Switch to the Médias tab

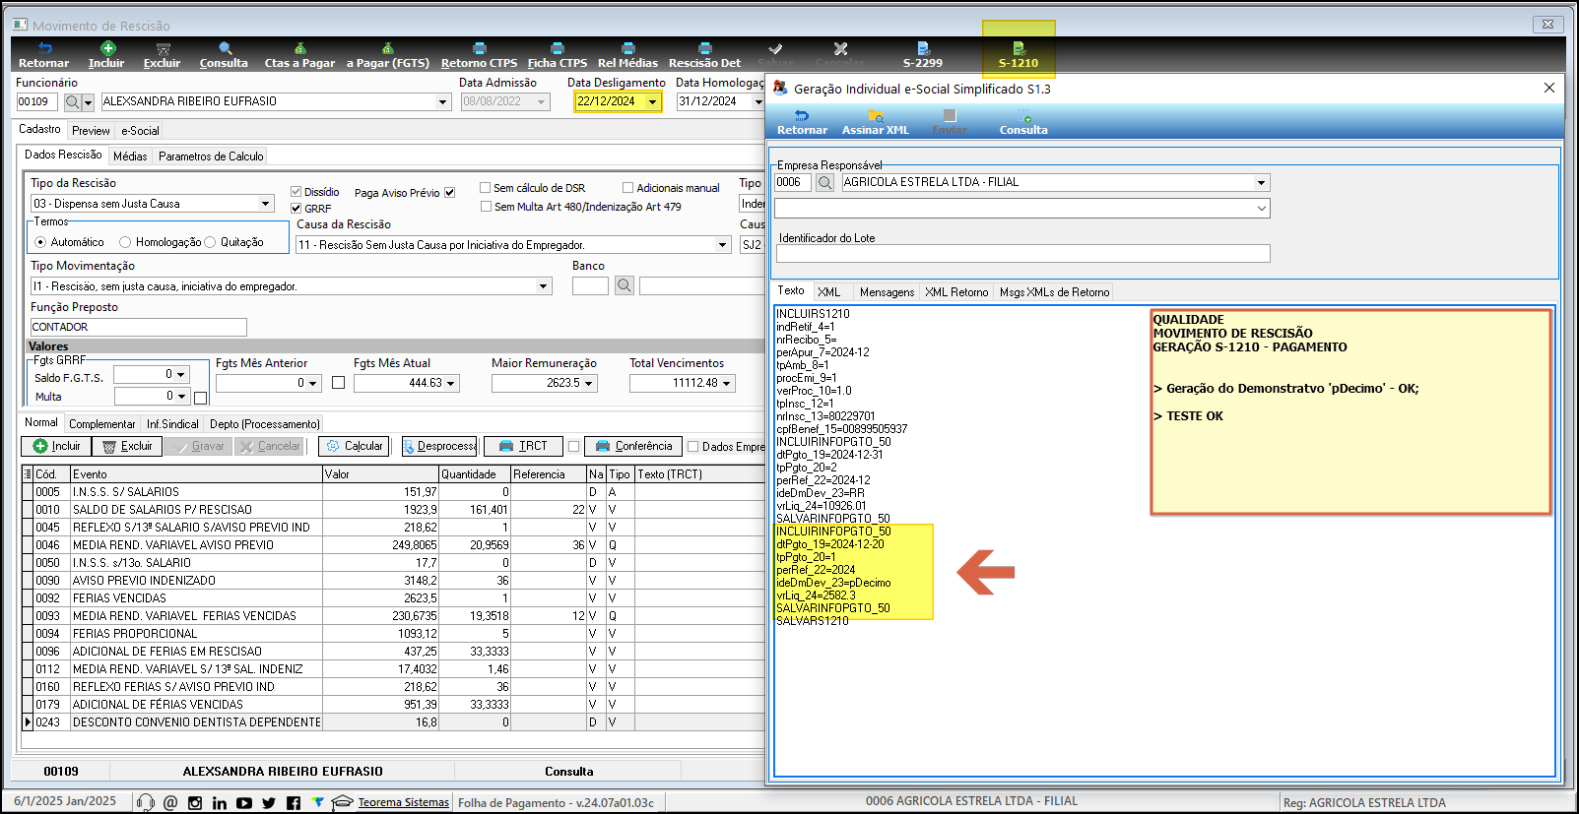coord(130,157)
